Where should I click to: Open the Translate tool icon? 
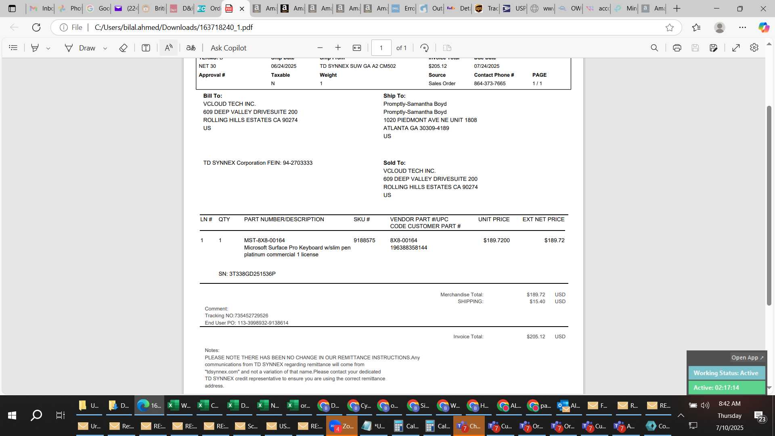pyautogui.click(x=191, y=48)
